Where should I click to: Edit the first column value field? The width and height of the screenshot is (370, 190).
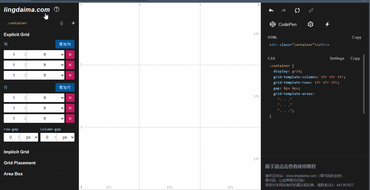coord(15,54)
